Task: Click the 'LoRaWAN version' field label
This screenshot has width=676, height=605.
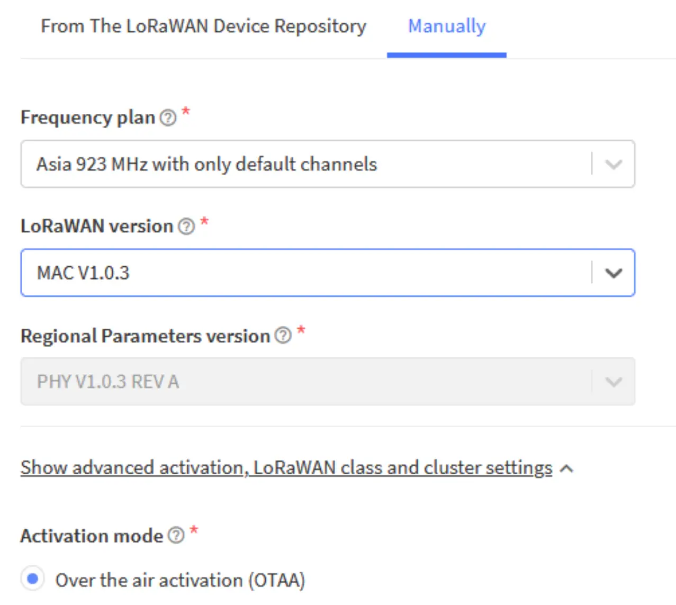Action: point(97,227)
